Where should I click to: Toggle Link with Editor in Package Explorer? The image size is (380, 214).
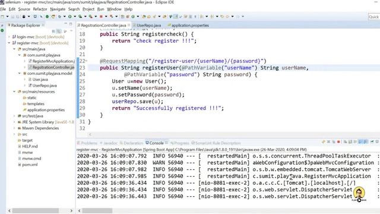59,31
